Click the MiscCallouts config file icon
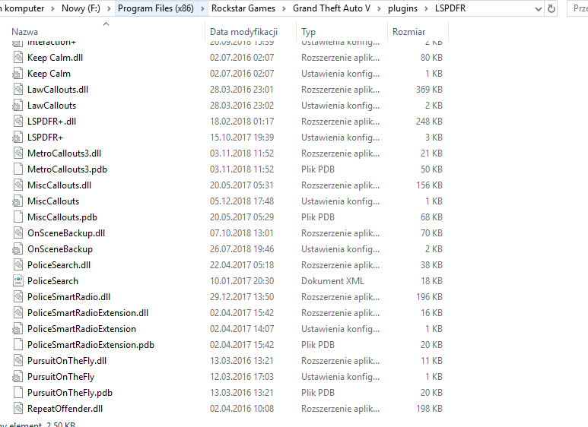 coord(17,201)
